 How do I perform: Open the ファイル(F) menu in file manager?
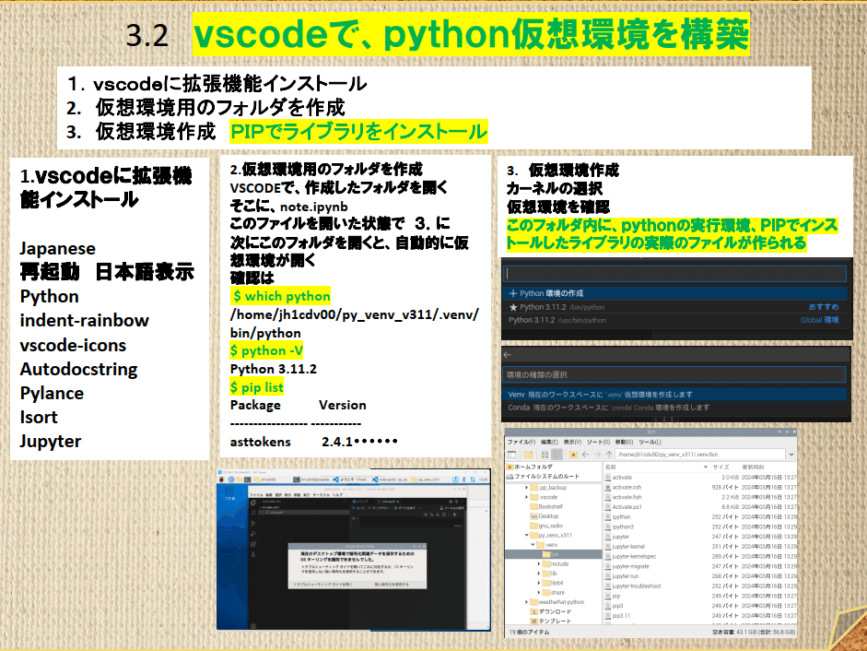(521, 442)
